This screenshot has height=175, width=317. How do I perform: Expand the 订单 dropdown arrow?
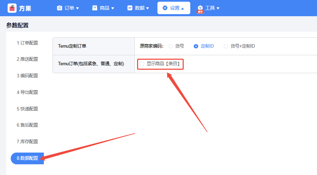pos(77,8)
